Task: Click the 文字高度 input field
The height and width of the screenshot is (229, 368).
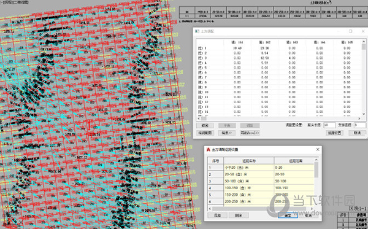Action: tap(359, 125)
